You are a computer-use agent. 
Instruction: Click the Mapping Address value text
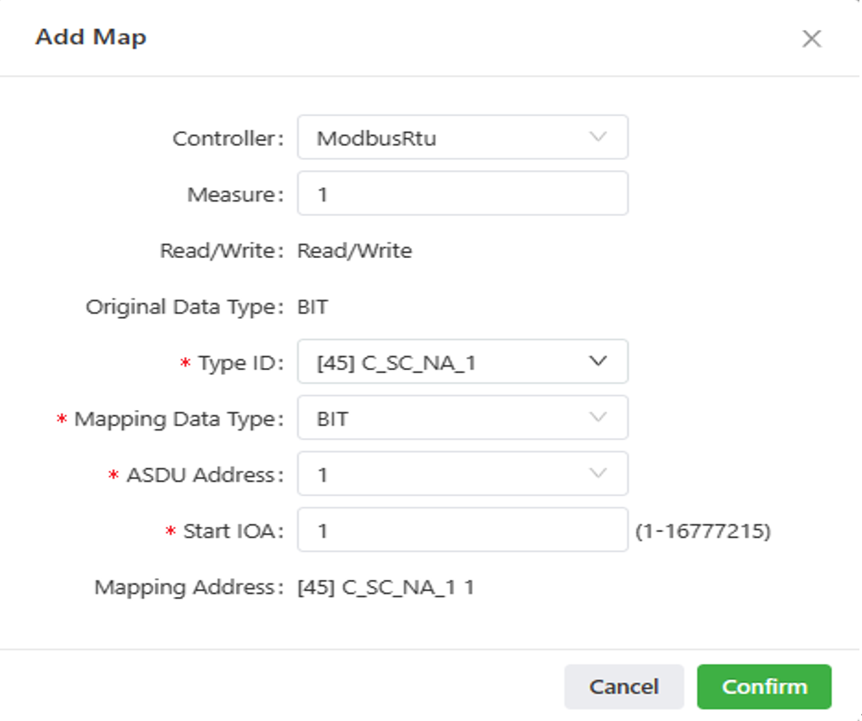click(x=386, y=588)
